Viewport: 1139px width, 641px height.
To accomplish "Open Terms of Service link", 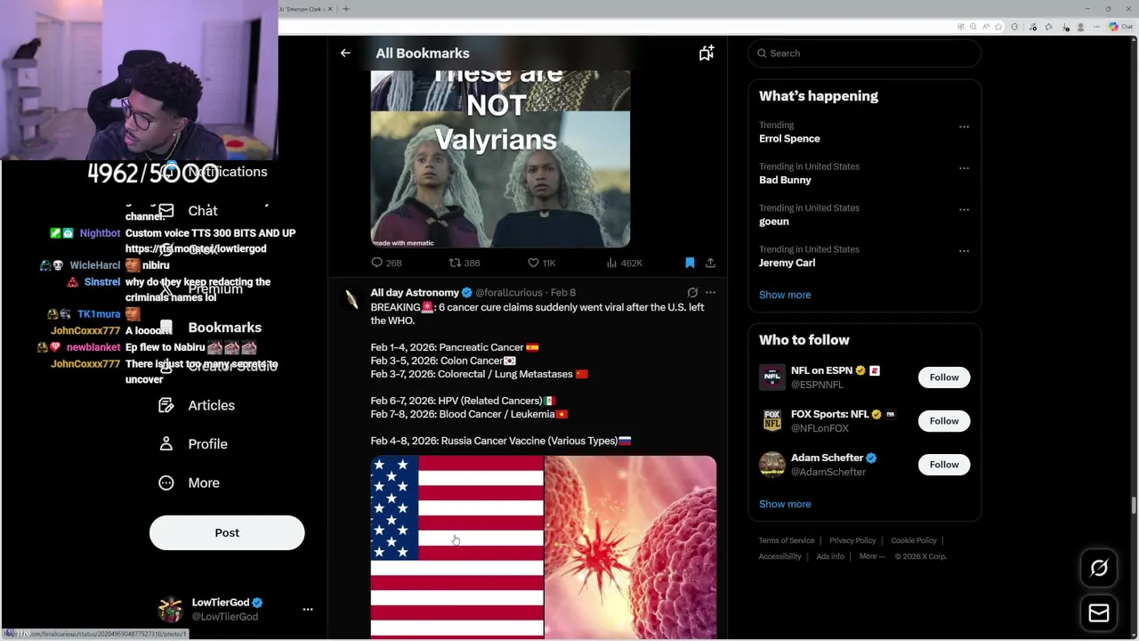I will click(787, 540).
